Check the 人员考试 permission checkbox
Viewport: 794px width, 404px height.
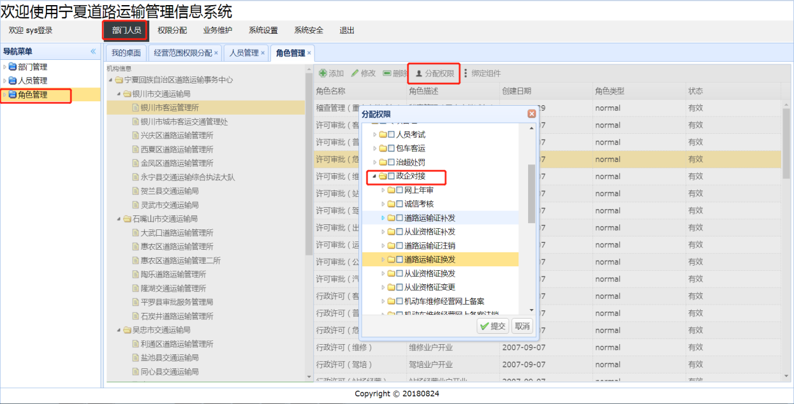pyautogui.click(x=392, y=134)
